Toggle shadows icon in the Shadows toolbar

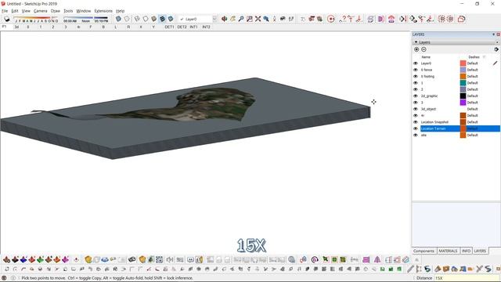pyautogui.click(x=6, y=19)
